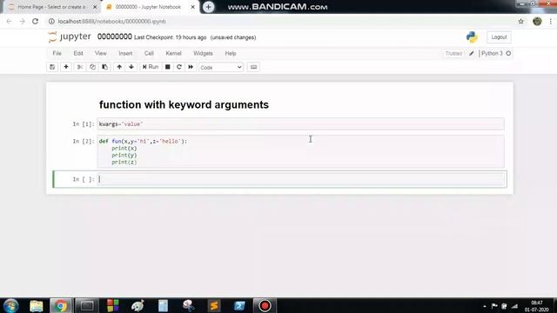Open the Edit menu
Screen dimensions: 557x313
tap(78, 53)
